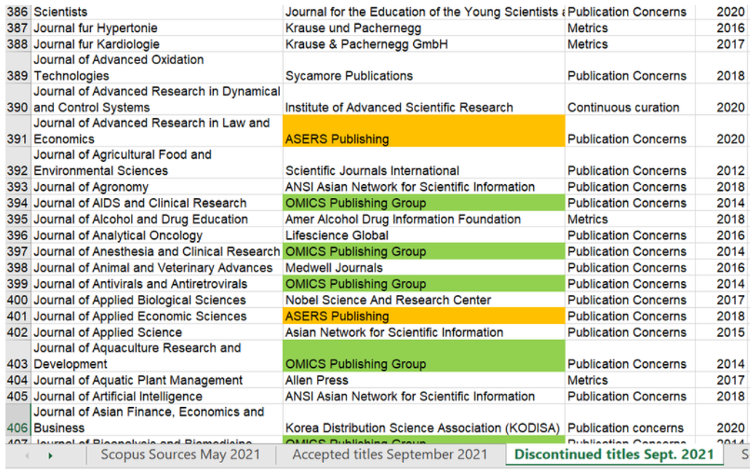Click green OMICS Publishing Group cell in row 397

pos(424,251)
